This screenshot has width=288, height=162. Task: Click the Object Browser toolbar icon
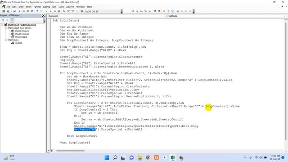click(x=72, y=11)
